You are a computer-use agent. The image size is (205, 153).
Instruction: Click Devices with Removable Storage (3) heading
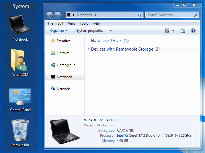click(125, 49)
